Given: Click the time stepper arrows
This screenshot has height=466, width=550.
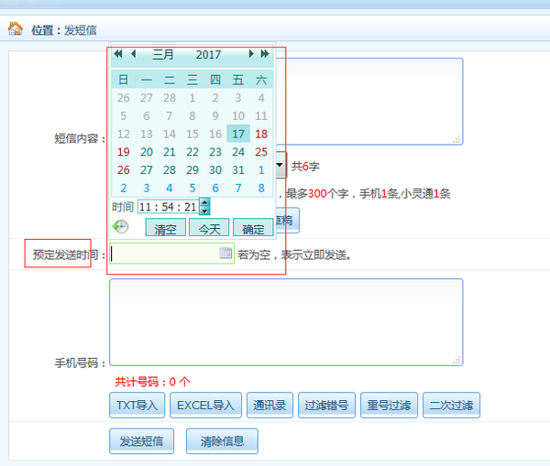Looking at the screenshot, I should click(x=204, y=207).
